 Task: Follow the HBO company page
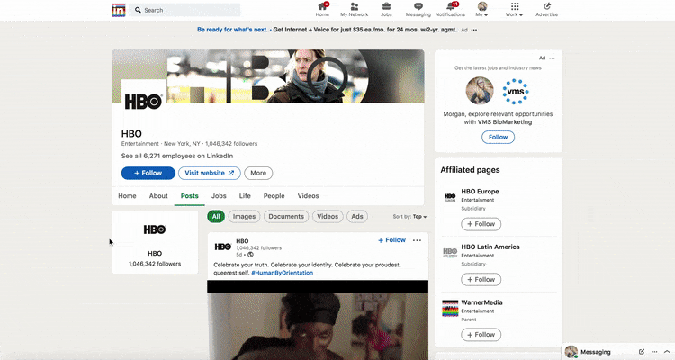coord(148,173)
